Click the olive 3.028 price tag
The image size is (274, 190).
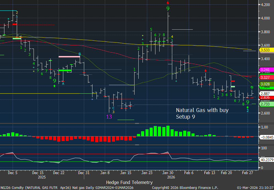tap(265, 84)
